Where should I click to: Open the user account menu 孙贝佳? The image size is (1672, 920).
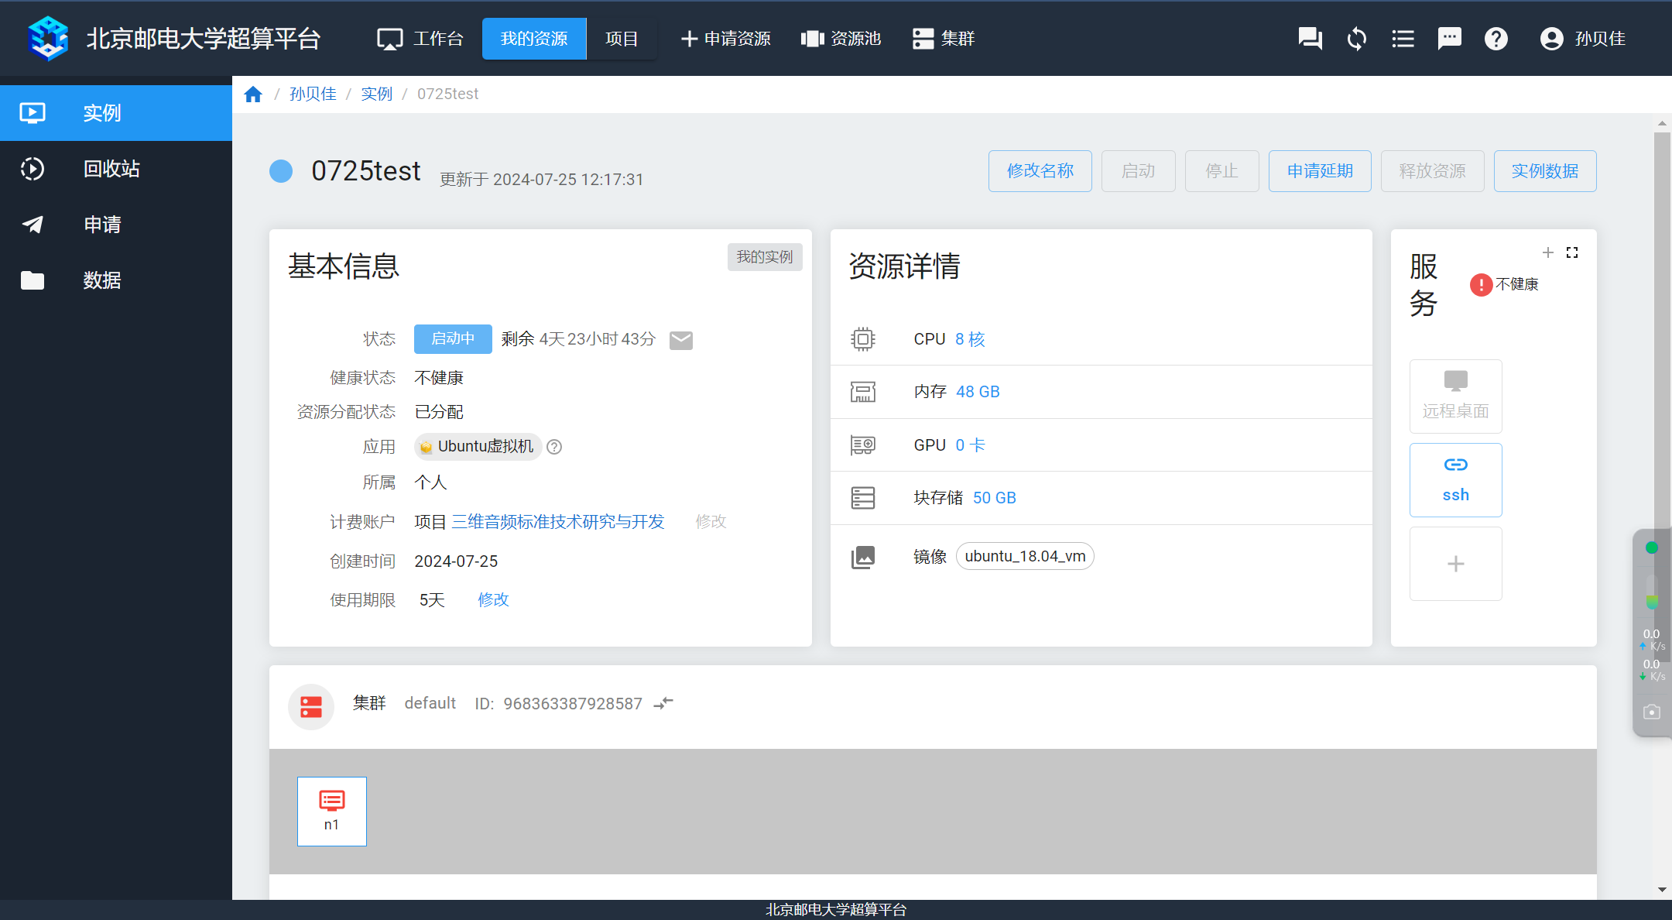[x=1582, y=39]
